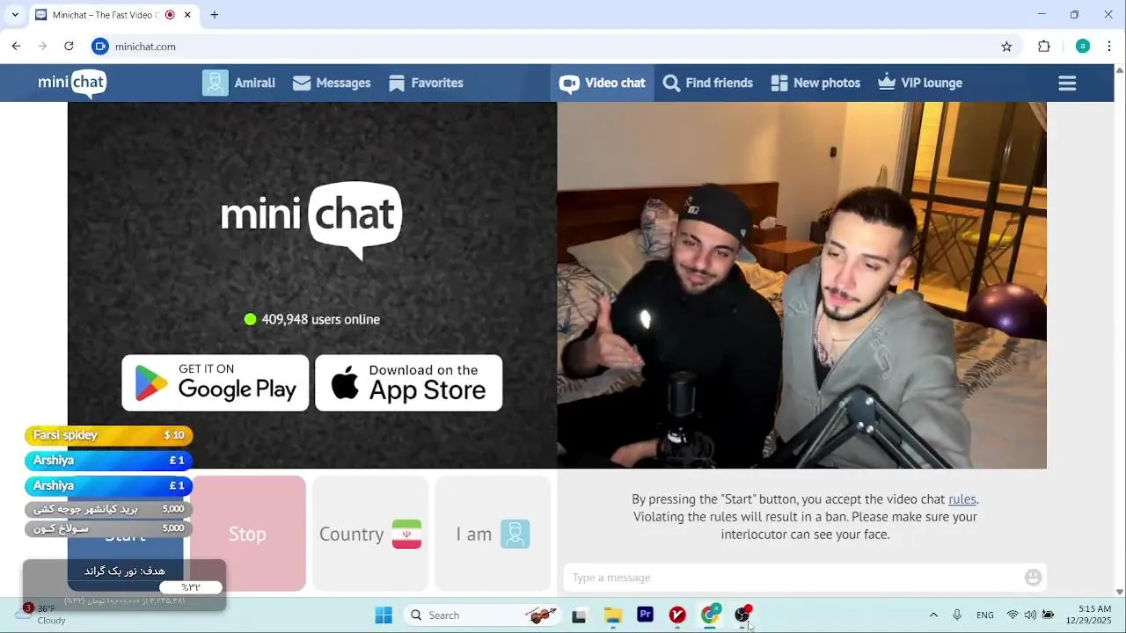This screenshot has height=633, width=1126.
Task: Select the Minichat browser tab
Action: [x=106, y=15]
